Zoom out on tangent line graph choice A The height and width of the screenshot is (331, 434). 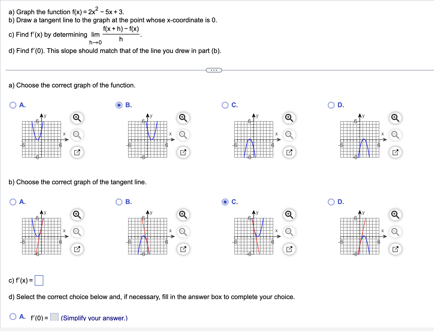(77, 231)
